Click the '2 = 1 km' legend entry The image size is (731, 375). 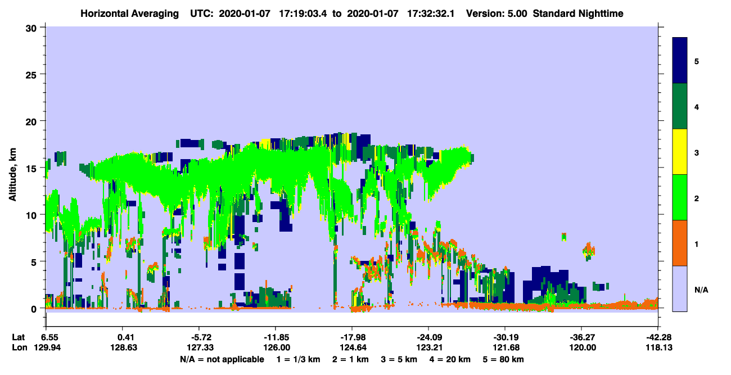pos(350,359)
